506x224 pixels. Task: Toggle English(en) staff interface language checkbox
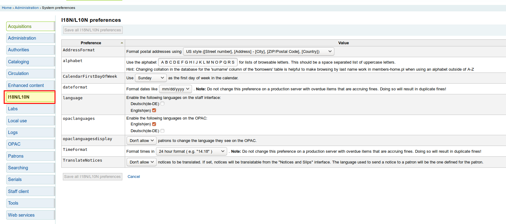click(x=154, y=110)
